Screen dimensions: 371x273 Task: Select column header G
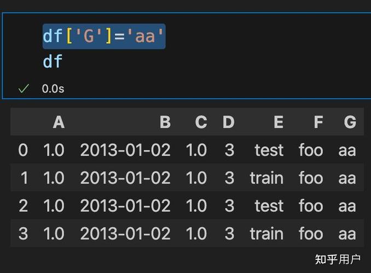pos(350,122)
